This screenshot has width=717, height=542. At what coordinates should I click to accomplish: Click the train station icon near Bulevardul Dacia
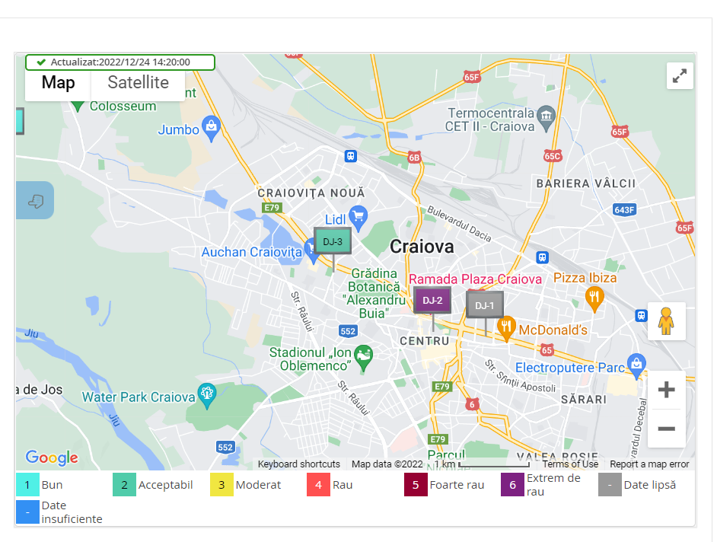543,257
